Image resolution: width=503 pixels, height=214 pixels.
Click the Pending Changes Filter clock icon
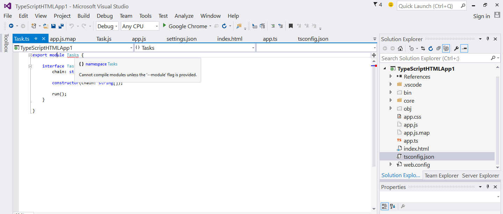coord(411,49)
